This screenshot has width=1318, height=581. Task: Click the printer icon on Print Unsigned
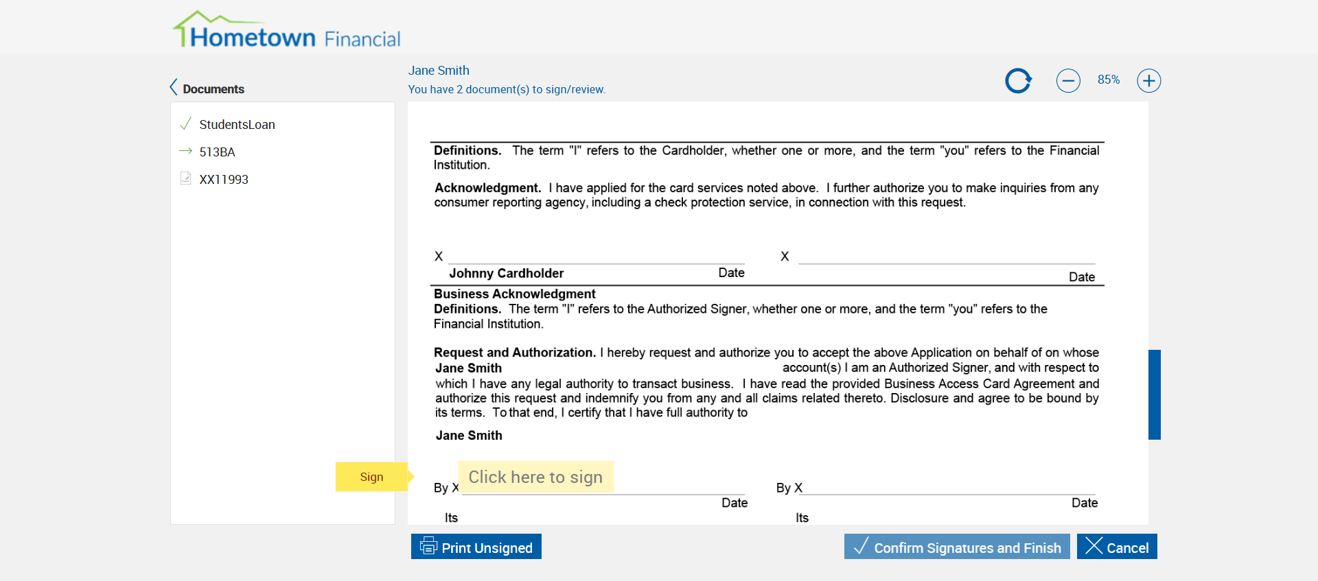point(428,546)
